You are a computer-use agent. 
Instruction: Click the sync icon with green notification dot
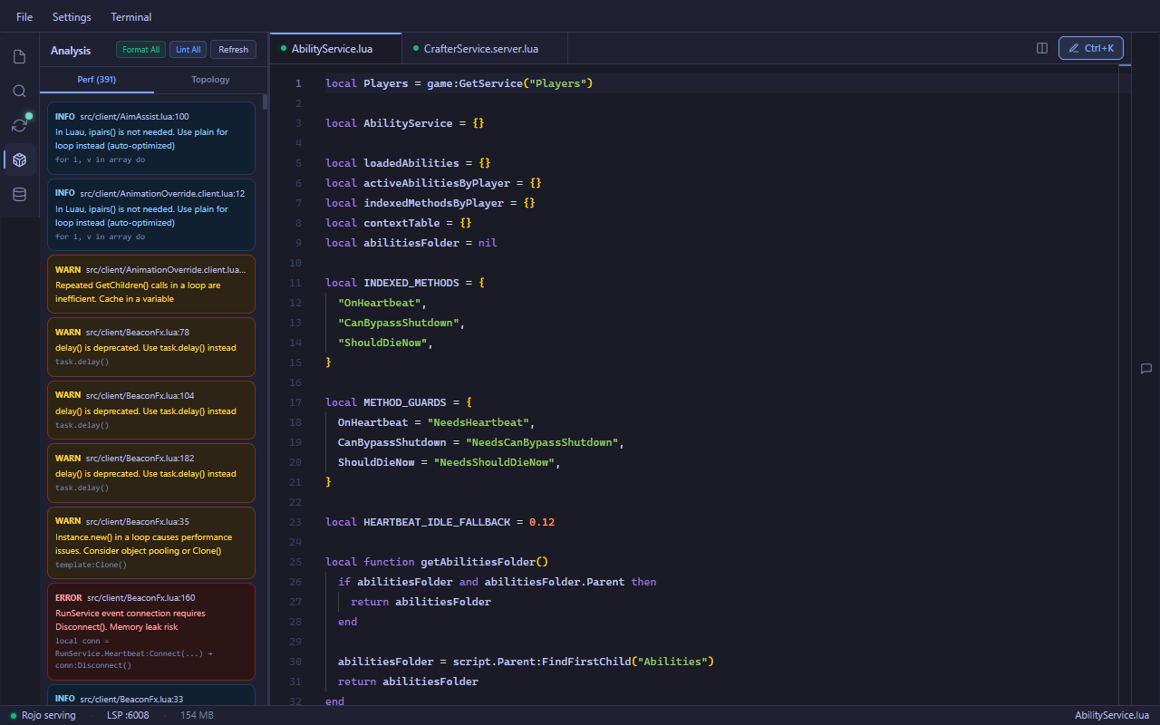[x=19, y=125]
